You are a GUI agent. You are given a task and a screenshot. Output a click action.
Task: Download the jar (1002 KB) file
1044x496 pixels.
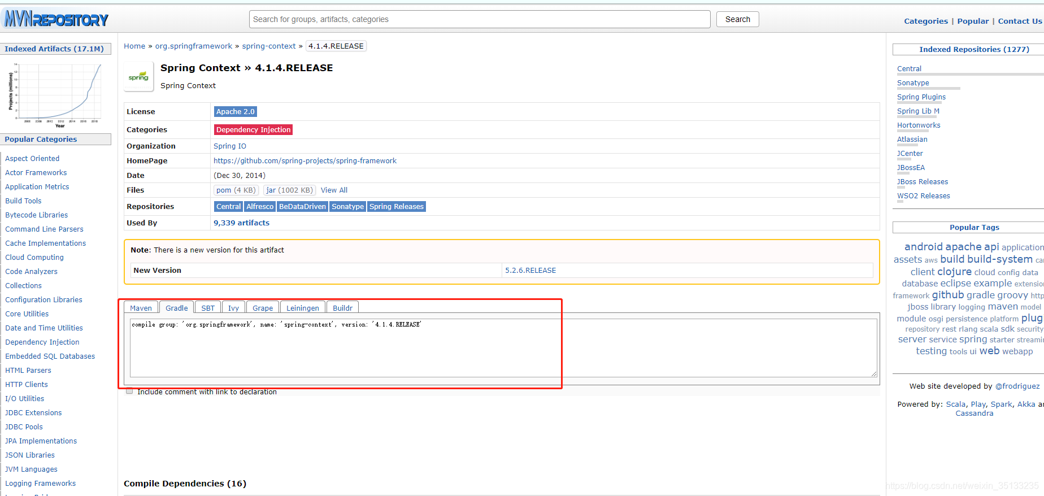(x=289, y=190)
